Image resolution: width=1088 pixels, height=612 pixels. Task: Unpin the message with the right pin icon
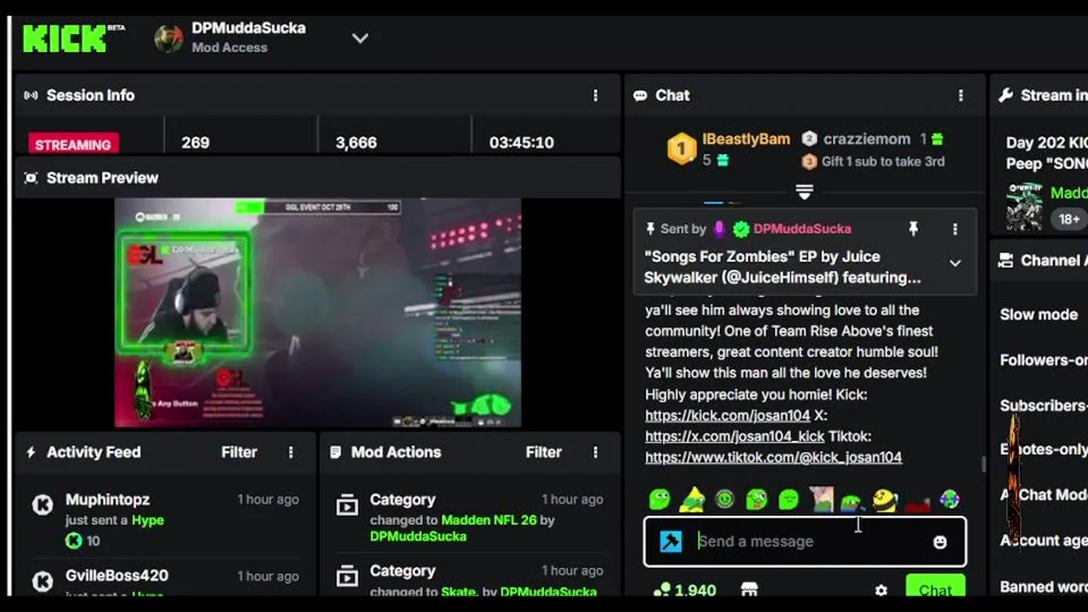click(913, 229)
